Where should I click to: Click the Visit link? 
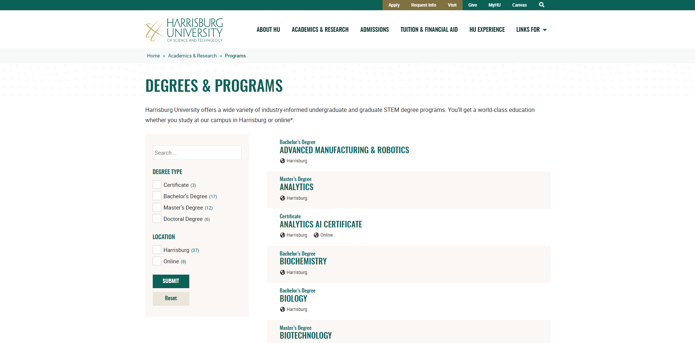452,5
